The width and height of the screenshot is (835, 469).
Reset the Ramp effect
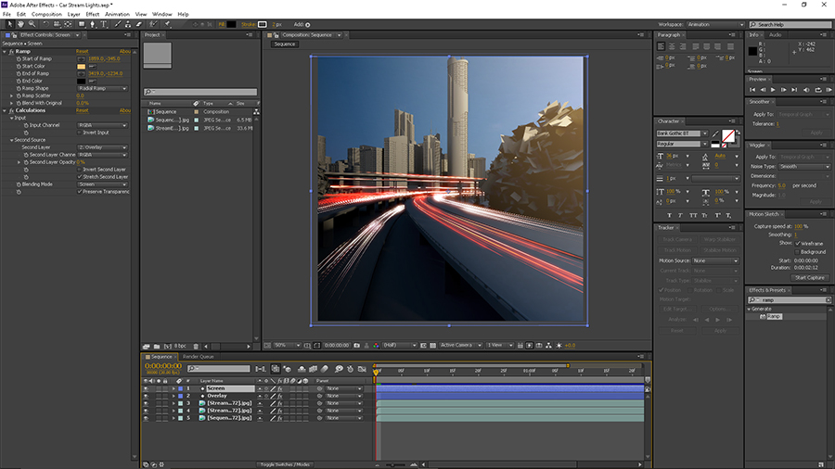83,52
